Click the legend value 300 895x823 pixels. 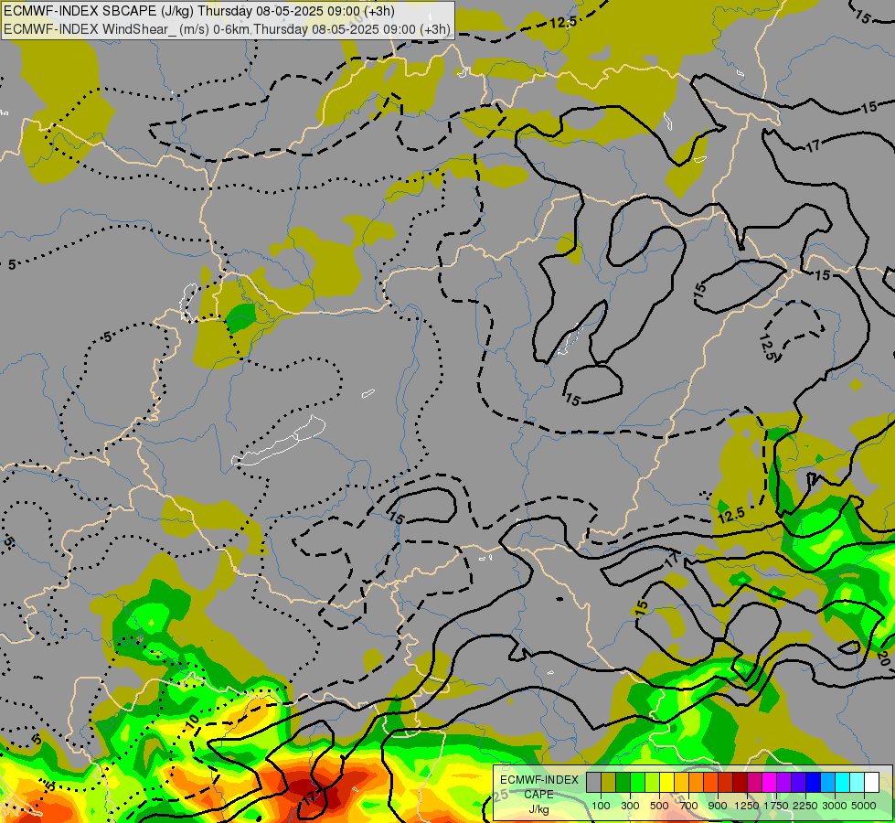pyautogui.click(x=630, y=806)
